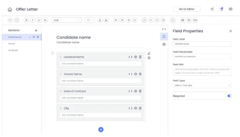Switch to the code braces side tab

164,29
